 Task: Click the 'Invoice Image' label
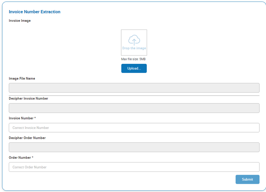point(20,21)
